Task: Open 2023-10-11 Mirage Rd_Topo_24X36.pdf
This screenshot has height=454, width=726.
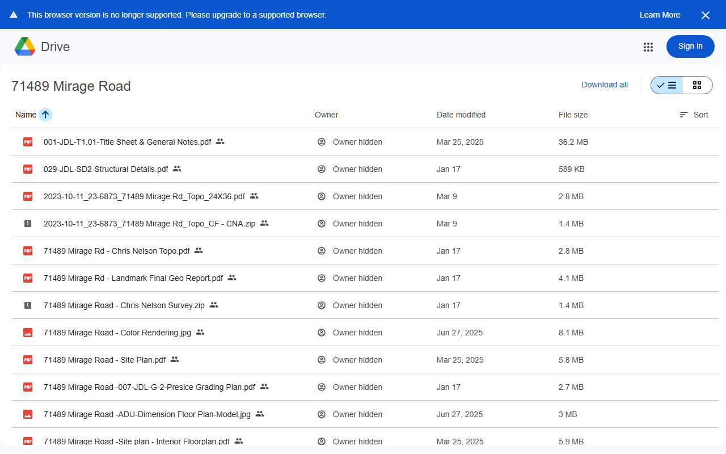Action: [x=144, y=196]
